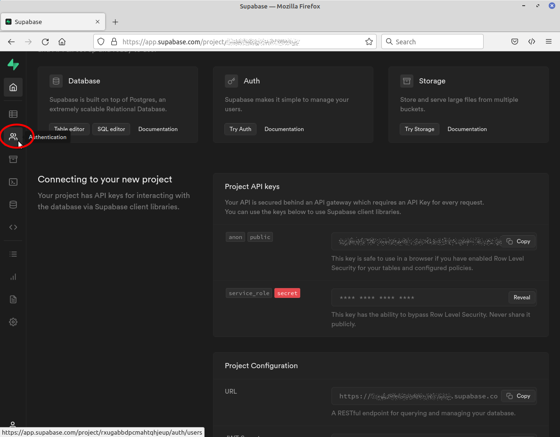Open the SQL editor terminal sidebar icon
The height and width of the screenshot is (437, 560).
(13, 182)
